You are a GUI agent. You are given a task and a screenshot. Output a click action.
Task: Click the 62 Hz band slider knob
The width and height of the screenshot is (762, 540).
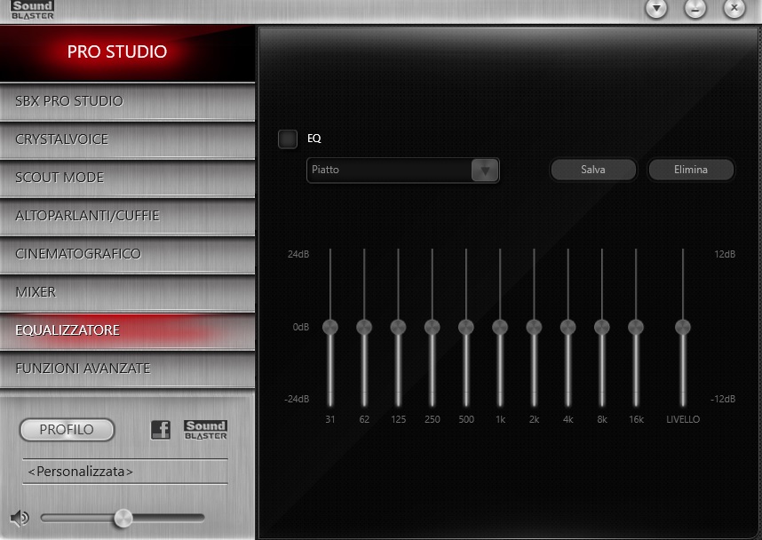(364, 327)
